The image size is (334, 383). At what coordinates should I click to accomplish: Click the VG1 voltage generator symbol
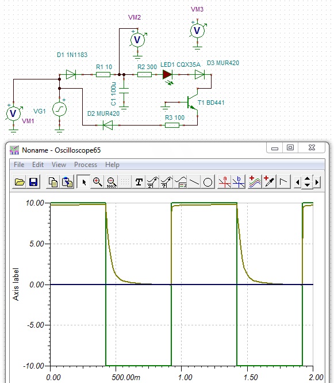pos(59,109)
